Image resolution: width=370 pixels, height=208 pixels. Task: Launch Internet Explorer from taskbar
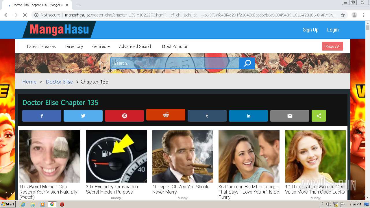23,204
